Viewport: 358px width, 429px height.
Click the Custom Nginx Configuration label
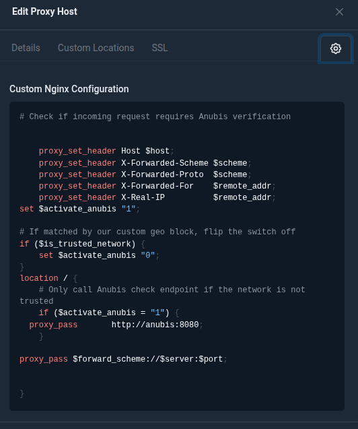69,89
